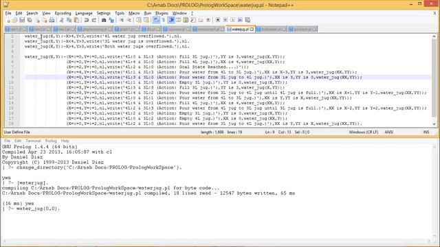Select the waterjug.pl tab
440x247 pixels.
(x=241, y=29)
